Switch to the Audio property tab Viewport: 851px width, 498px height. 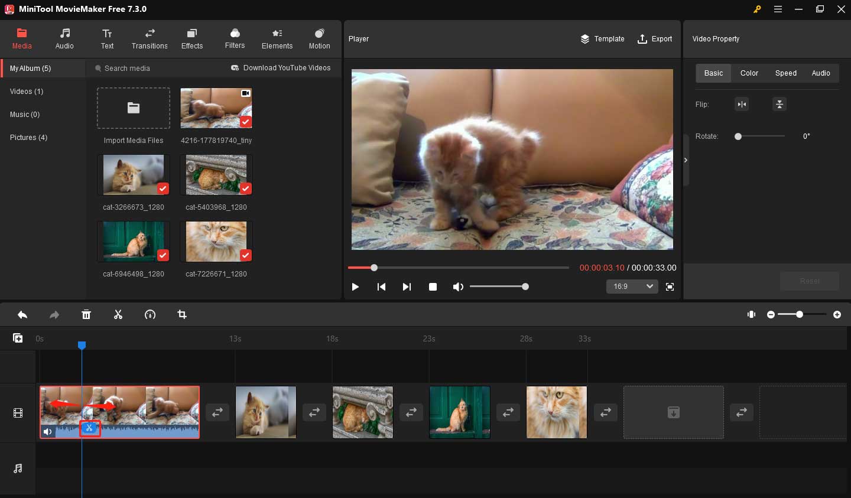820,73
